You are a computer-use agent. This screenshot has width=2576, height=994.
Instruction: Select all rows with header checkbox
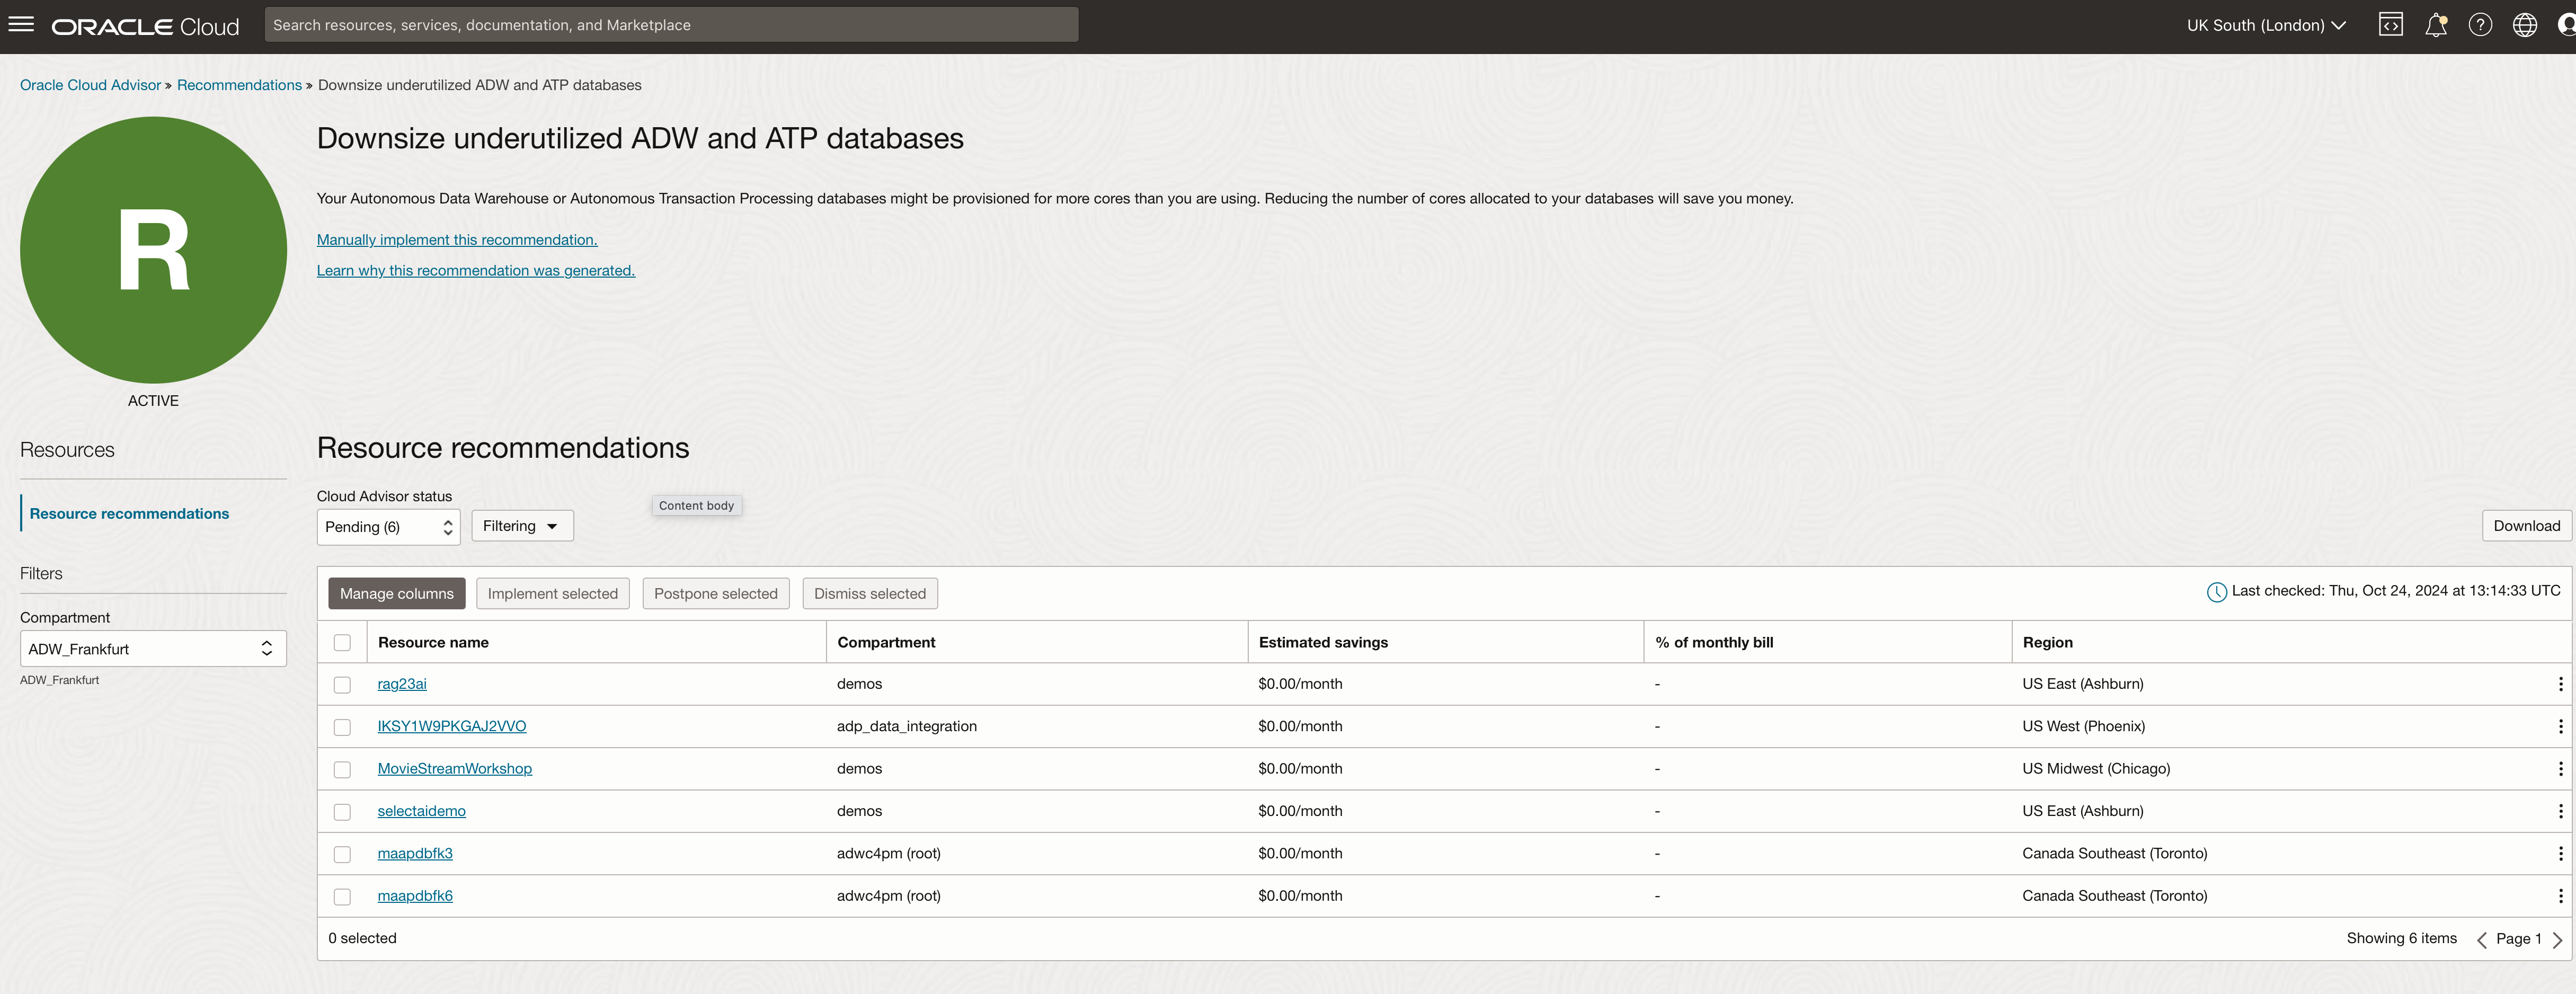(x=342, y=643)
